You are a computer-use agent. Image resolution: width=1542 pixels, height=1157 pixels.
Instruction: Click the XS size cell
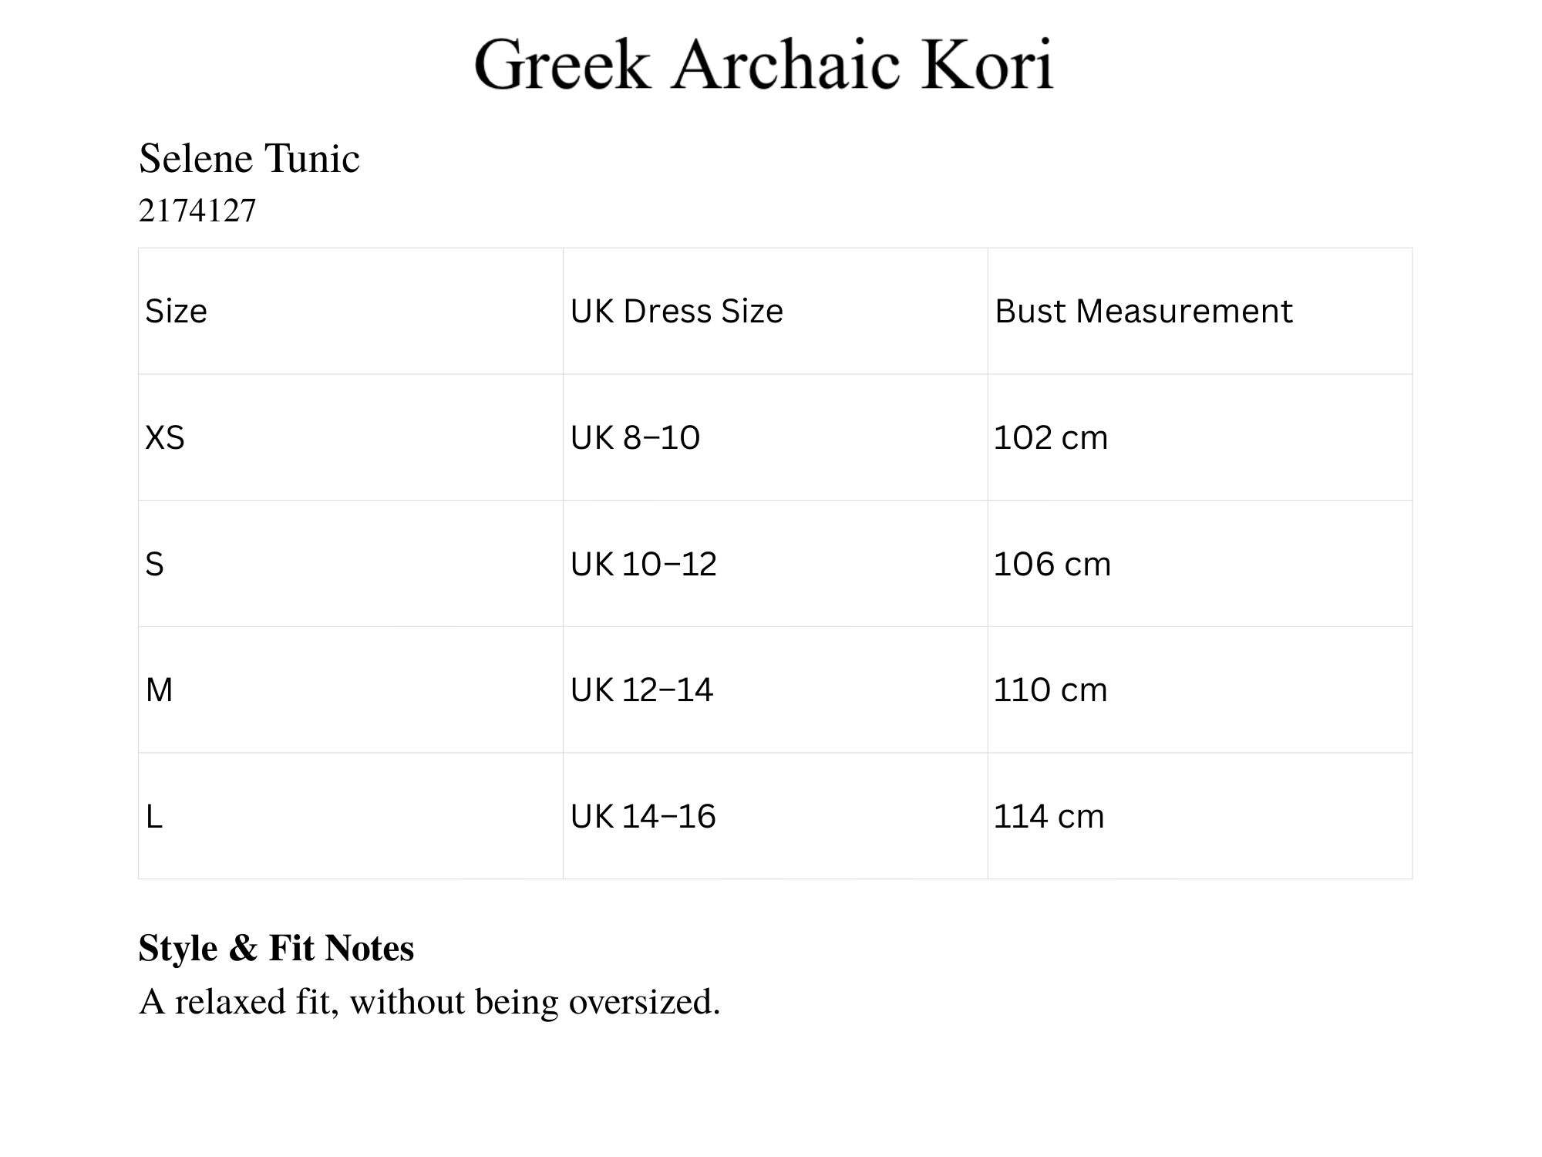point(165,438)
